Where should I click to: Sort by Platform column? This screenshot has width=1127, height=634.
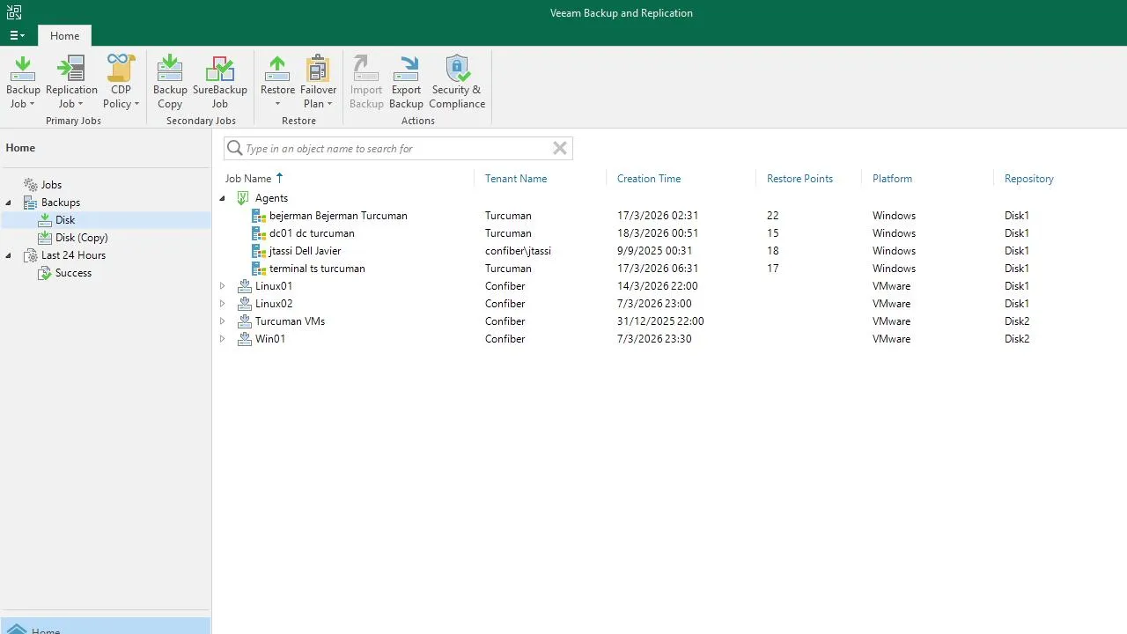[x=892, y=179]
